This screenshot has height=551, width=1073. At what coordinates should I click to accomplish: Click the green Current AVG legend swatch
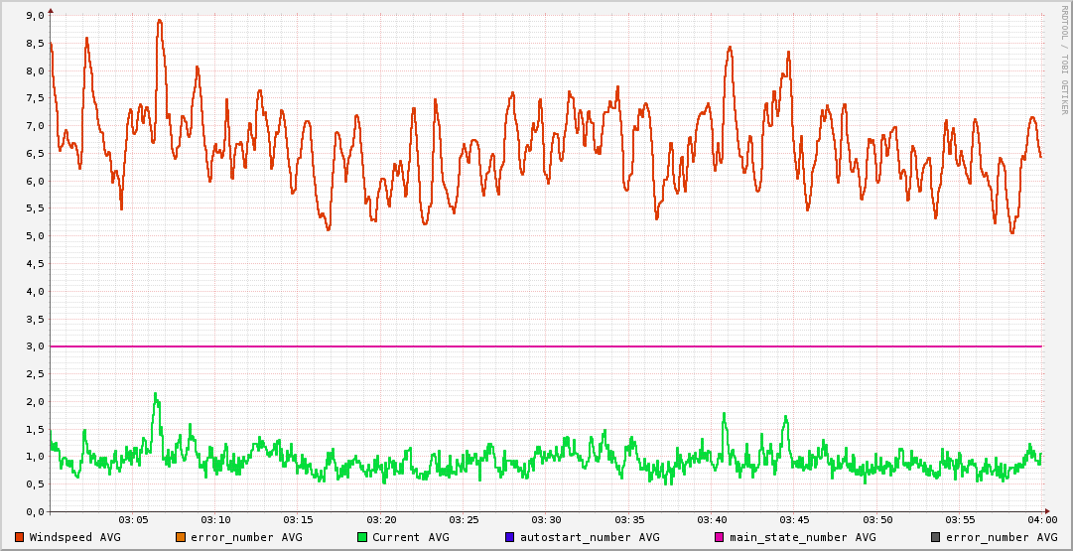click(x=361, y=537)
